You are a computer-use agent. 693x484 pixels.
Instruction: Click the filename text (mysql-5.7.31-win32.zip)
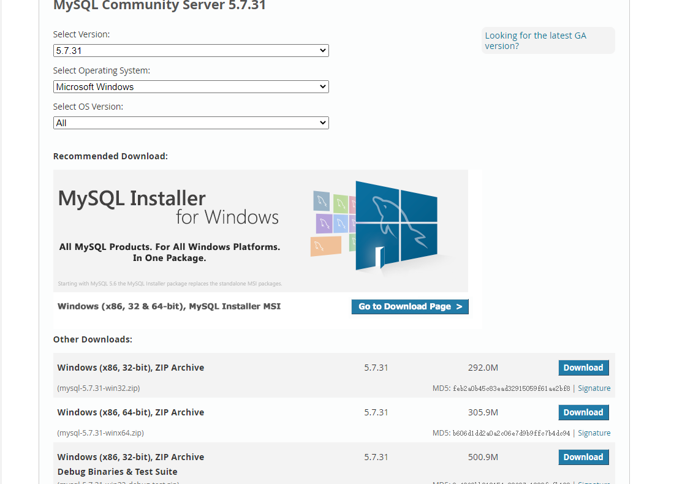[99, 388]
